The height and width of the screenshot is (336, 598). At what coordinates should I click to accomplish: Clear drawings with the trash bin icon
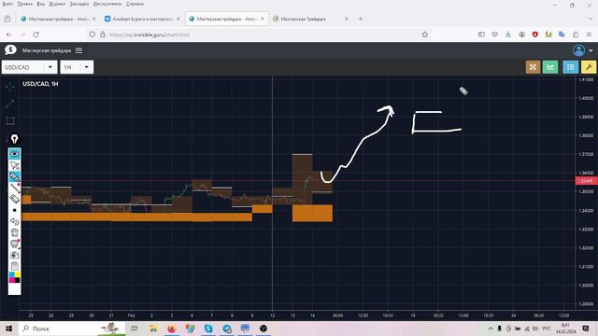coord(15,232)
